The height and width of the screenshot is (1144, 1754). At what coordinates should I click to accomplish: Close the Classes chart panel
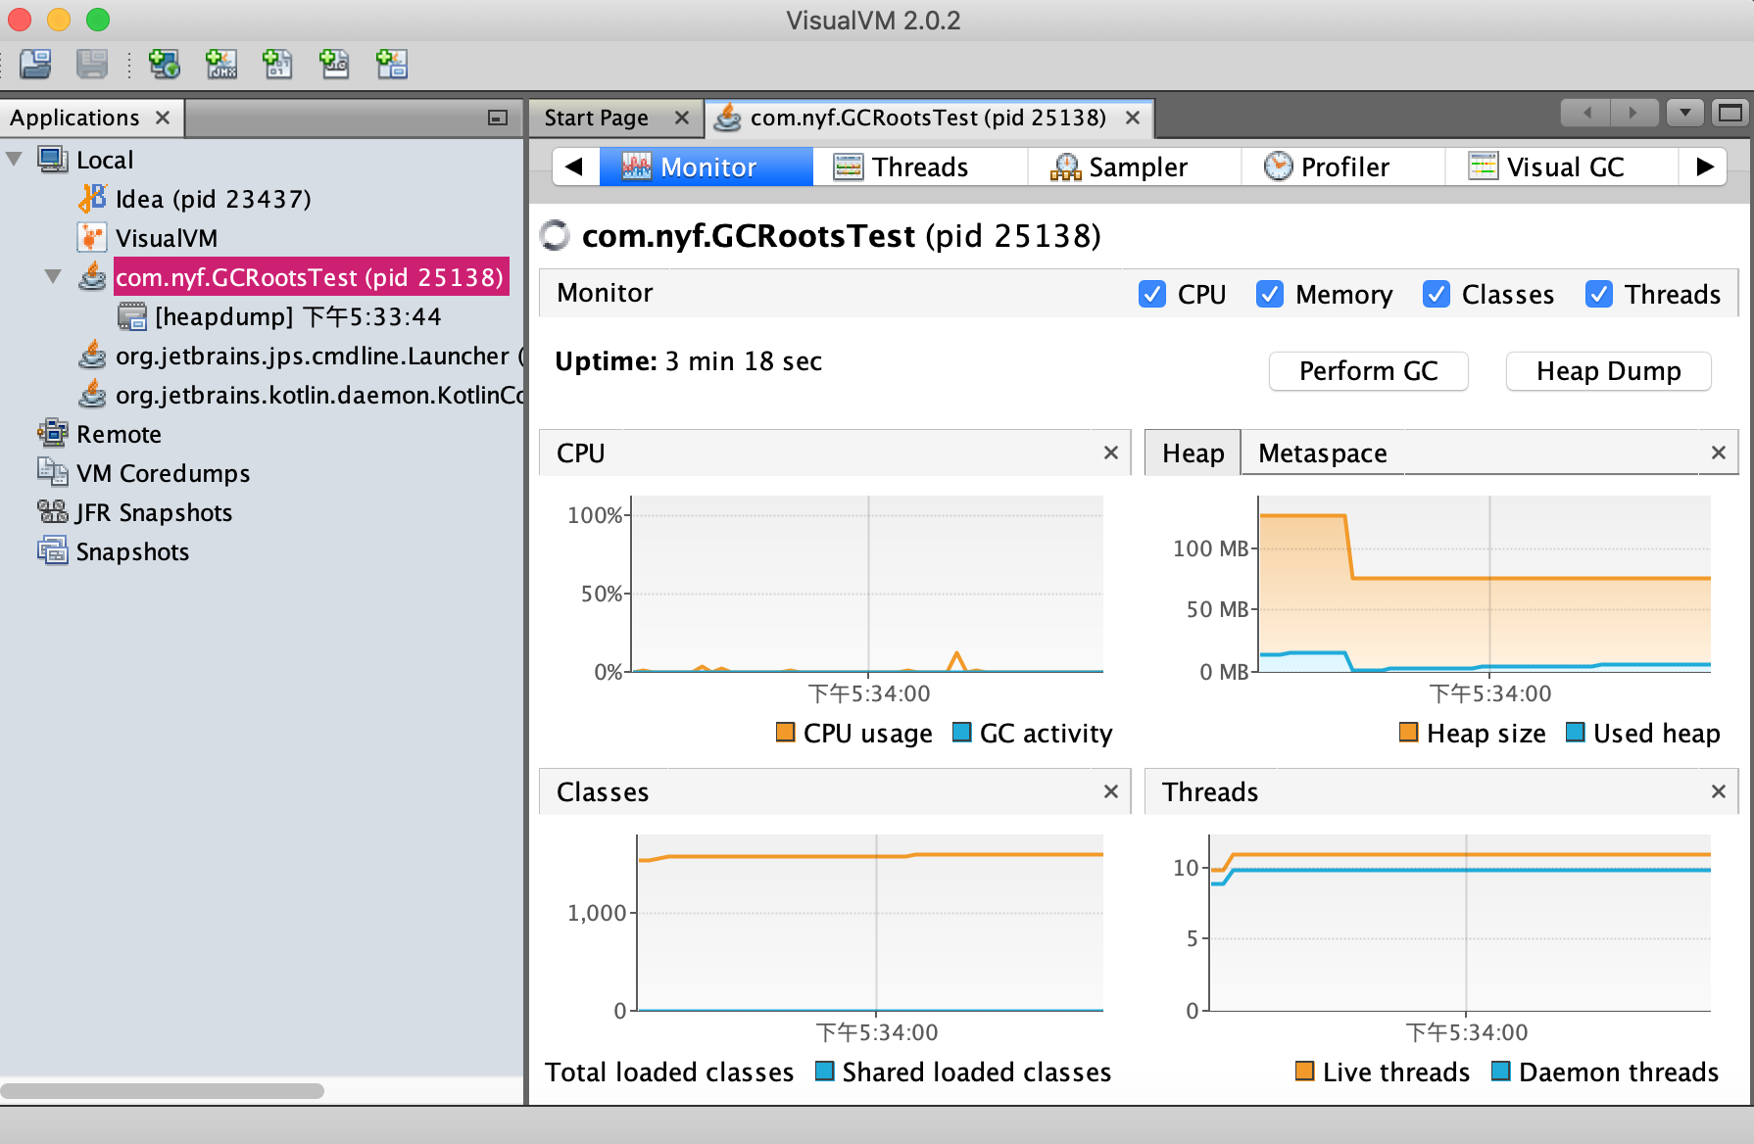(1111, 791)
